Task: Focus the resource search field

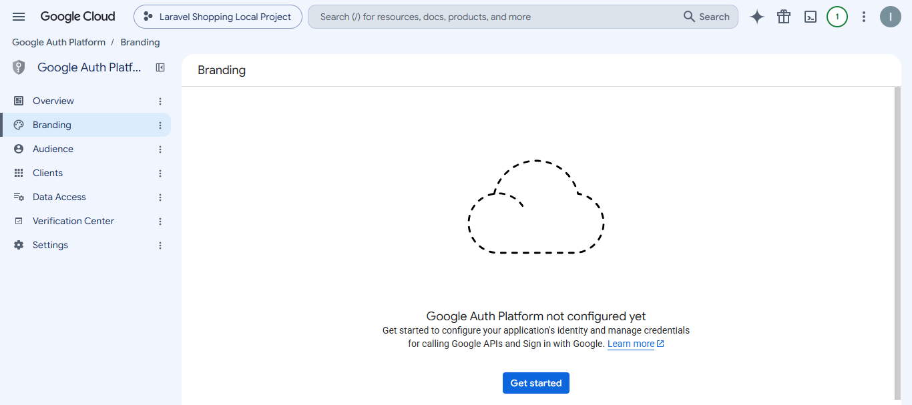Action: tap(494, 17)
